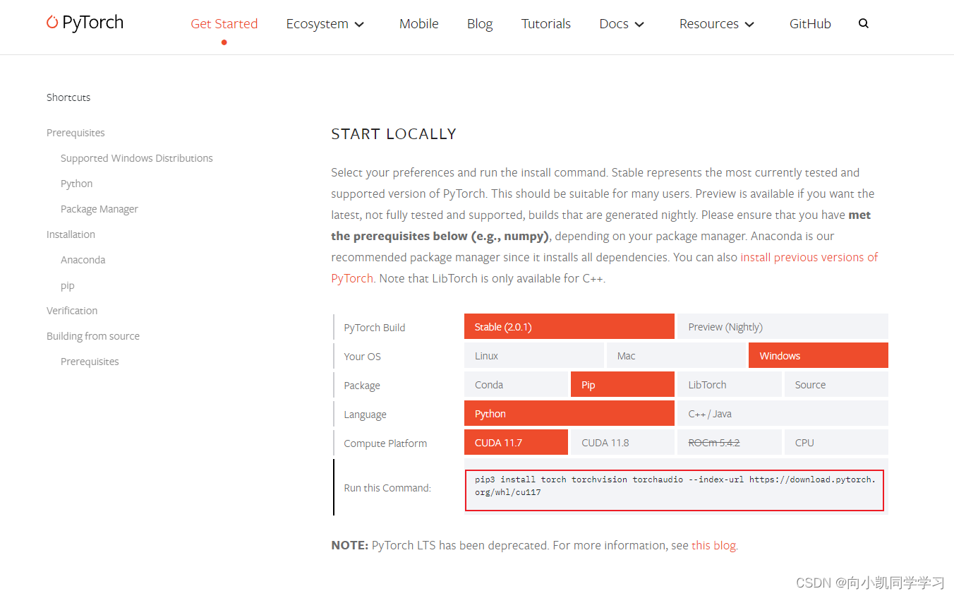
Task: Select the Conda package option
Action: point(516,385)
